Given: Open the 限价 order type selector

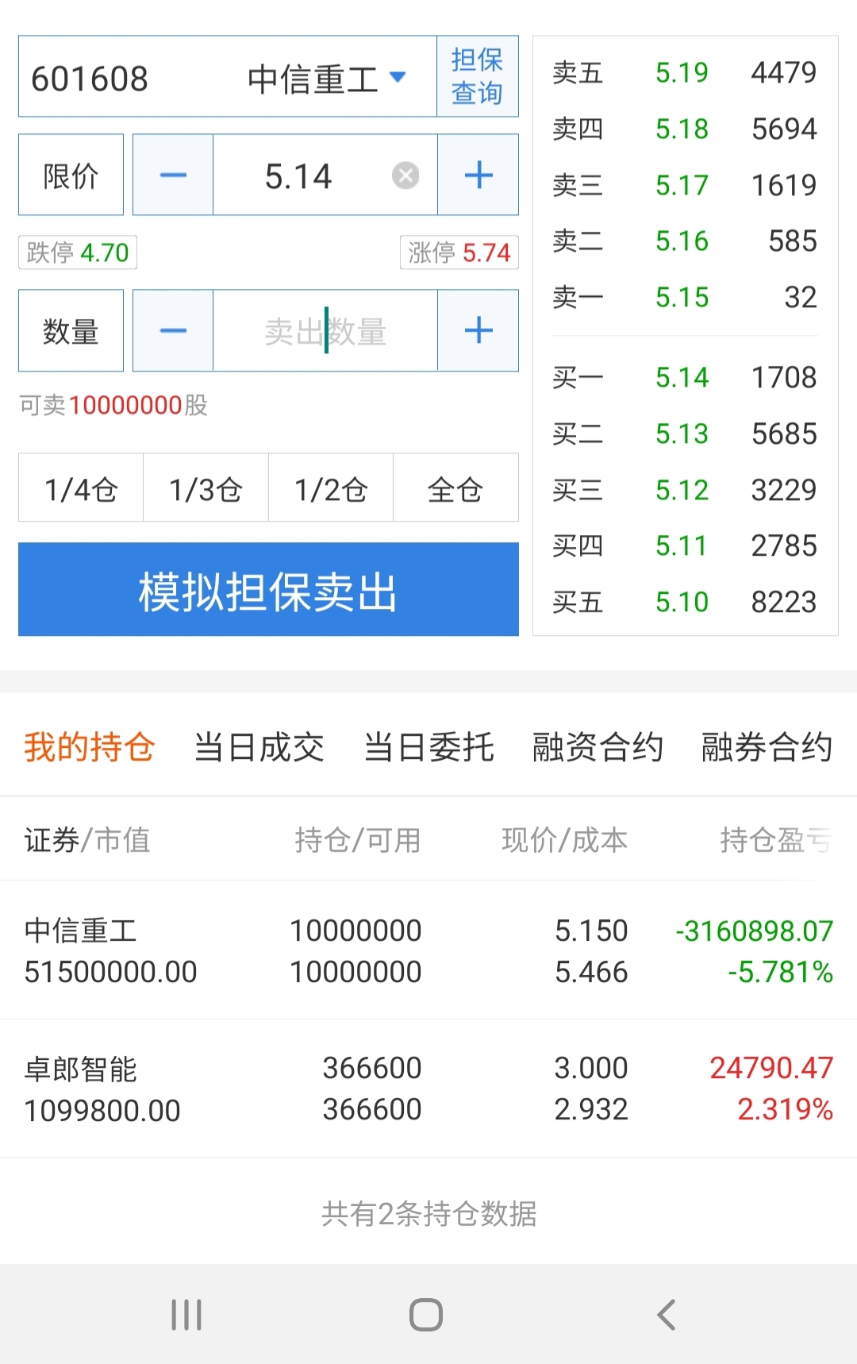Looking at the screenshot, I should [71, 175].
